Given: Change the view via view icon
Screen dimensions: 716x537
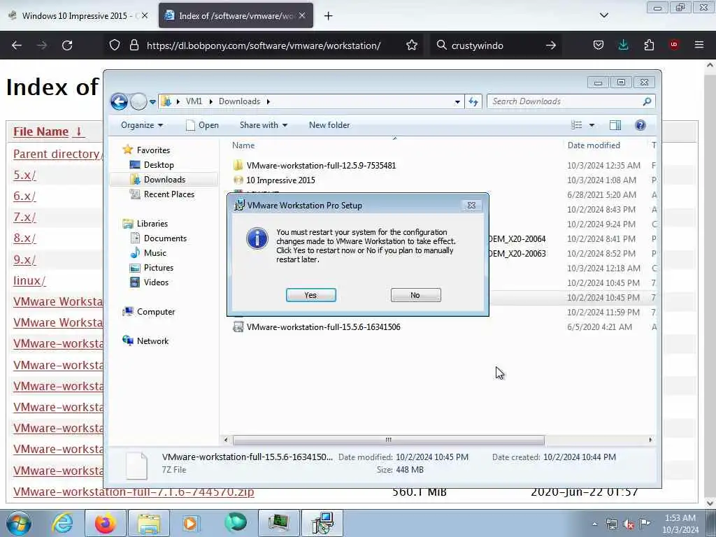Looking at the screenshot, I should pyautogui.click(x=577, y=125).
